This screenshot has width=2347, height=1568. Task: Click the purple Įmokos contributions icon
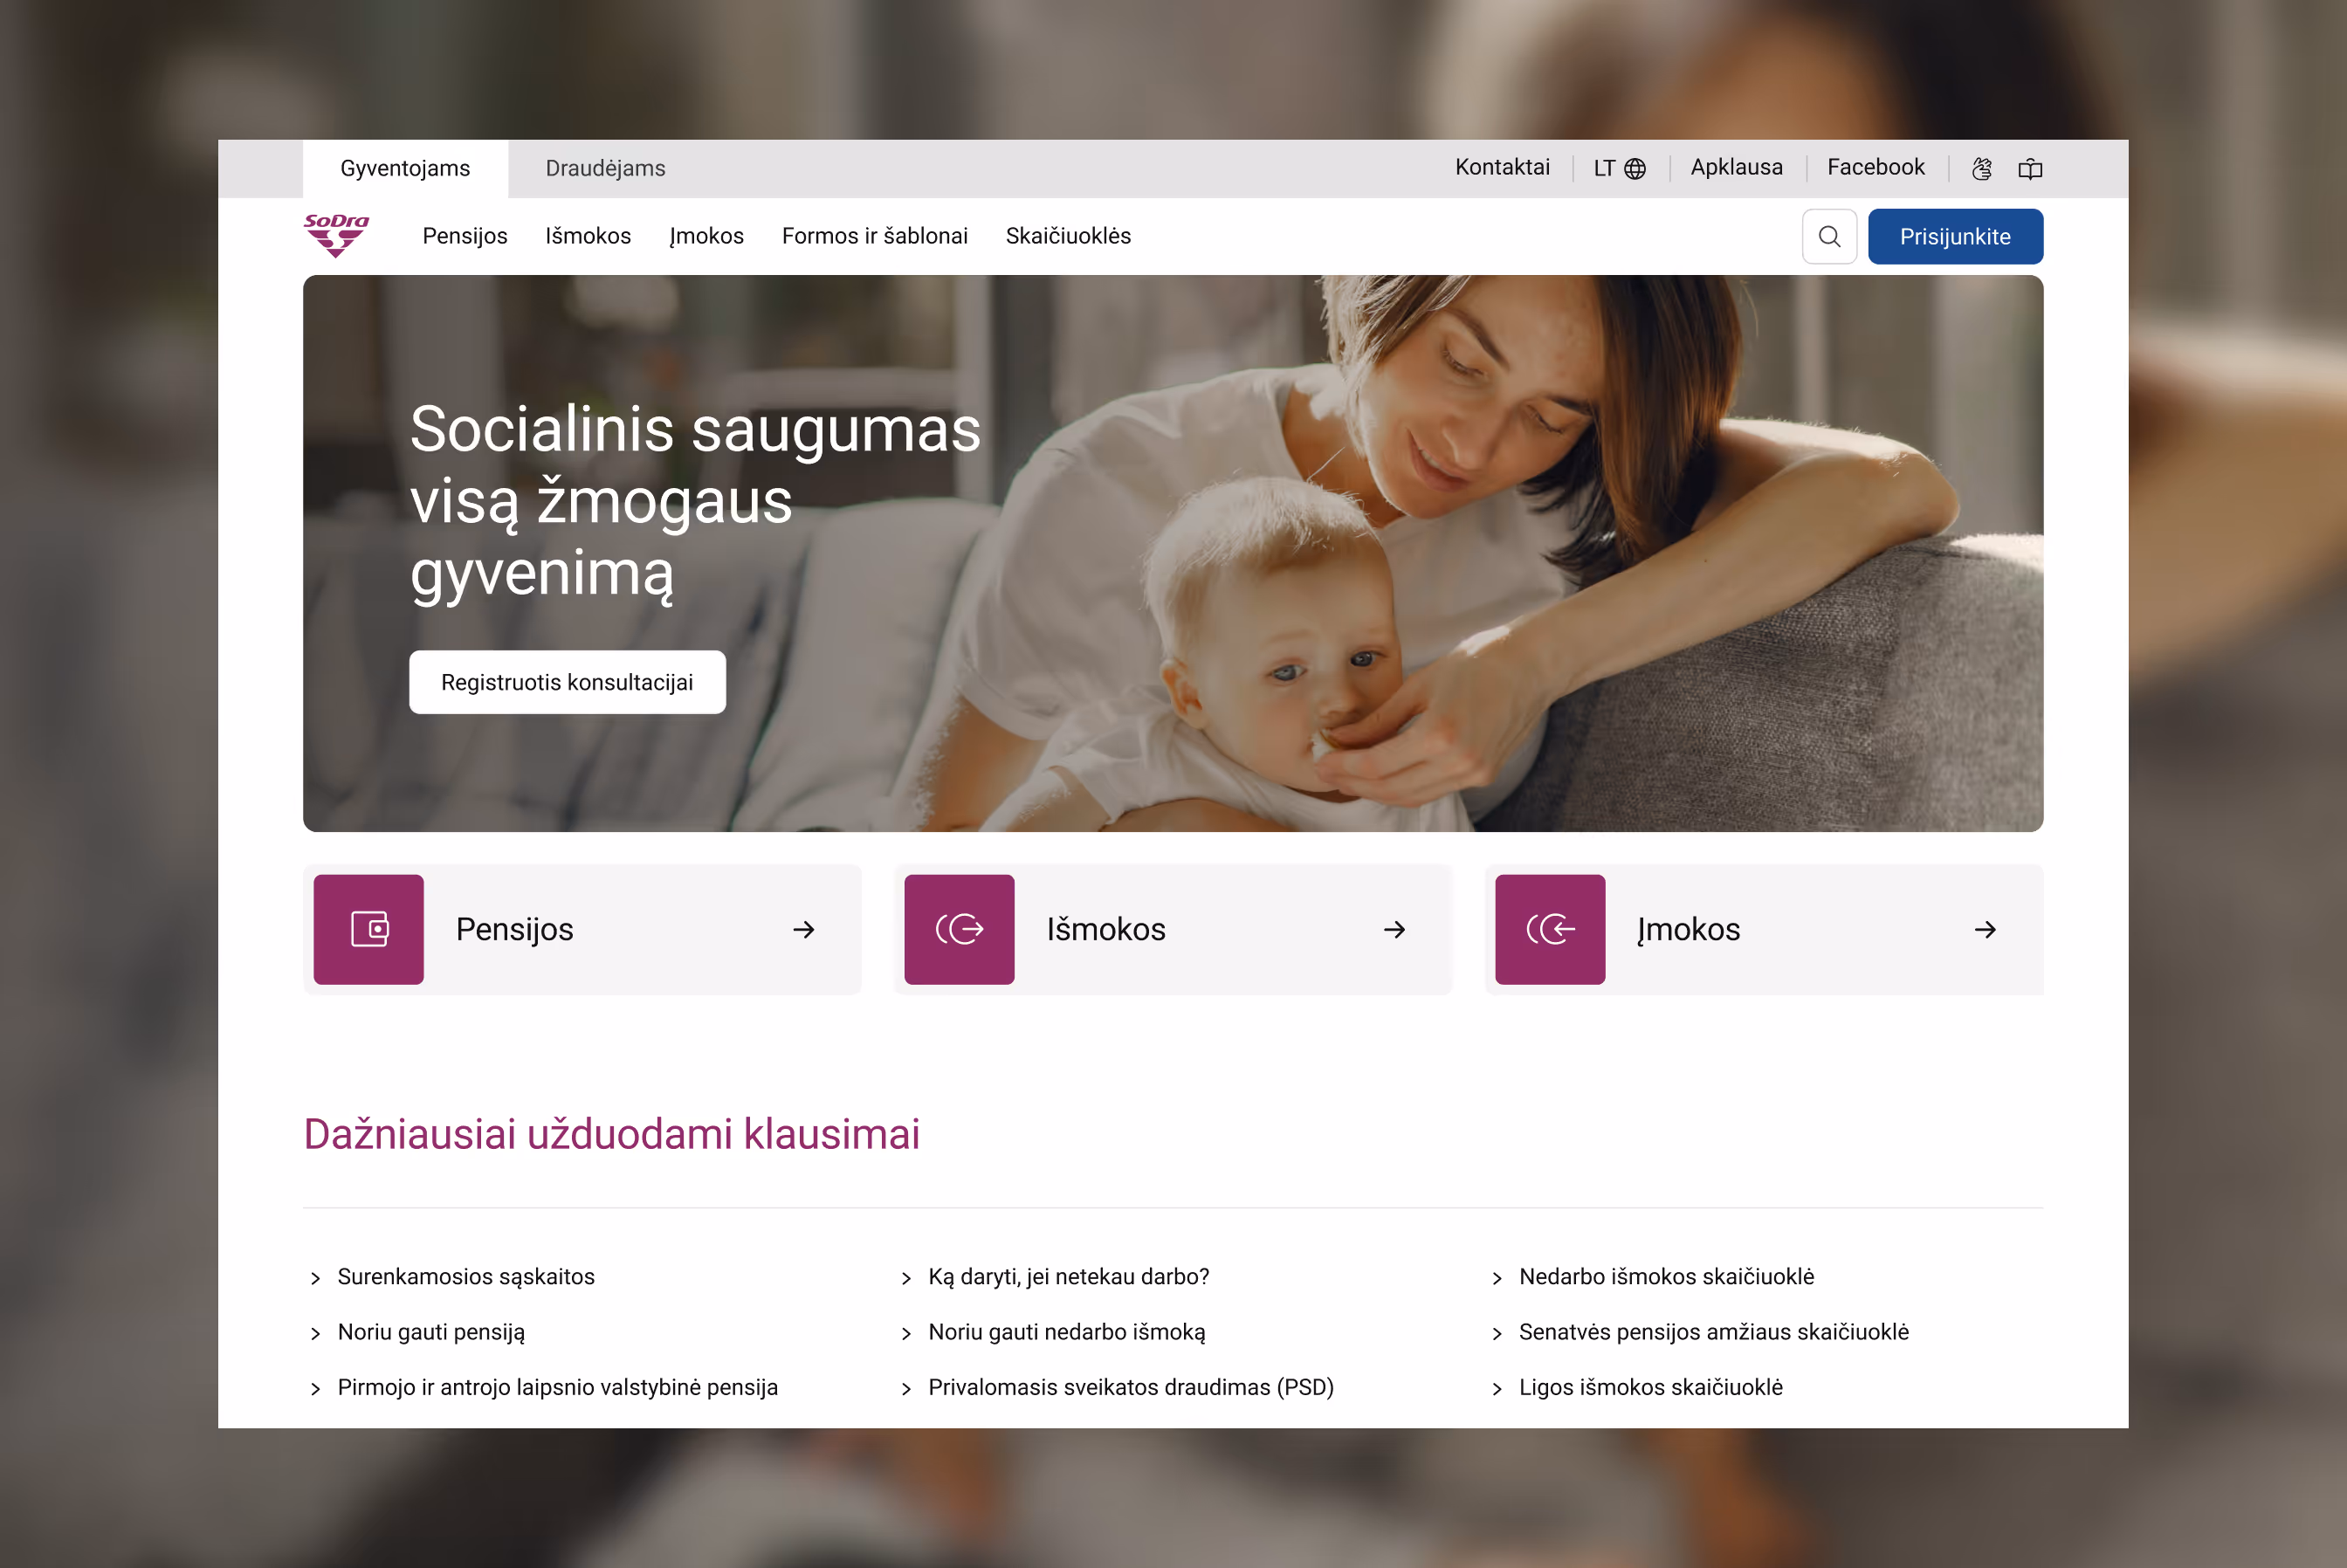click(x=1550, y=929)
